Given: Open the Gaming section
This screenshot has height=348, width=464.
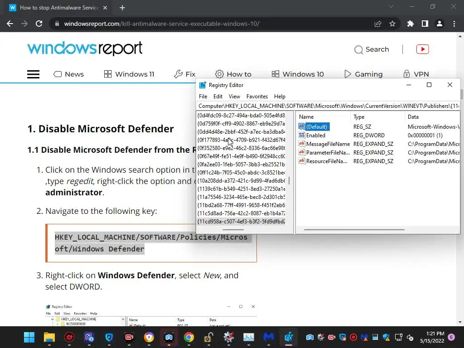Looking at the screenshot, I should [x=363, y=74].
